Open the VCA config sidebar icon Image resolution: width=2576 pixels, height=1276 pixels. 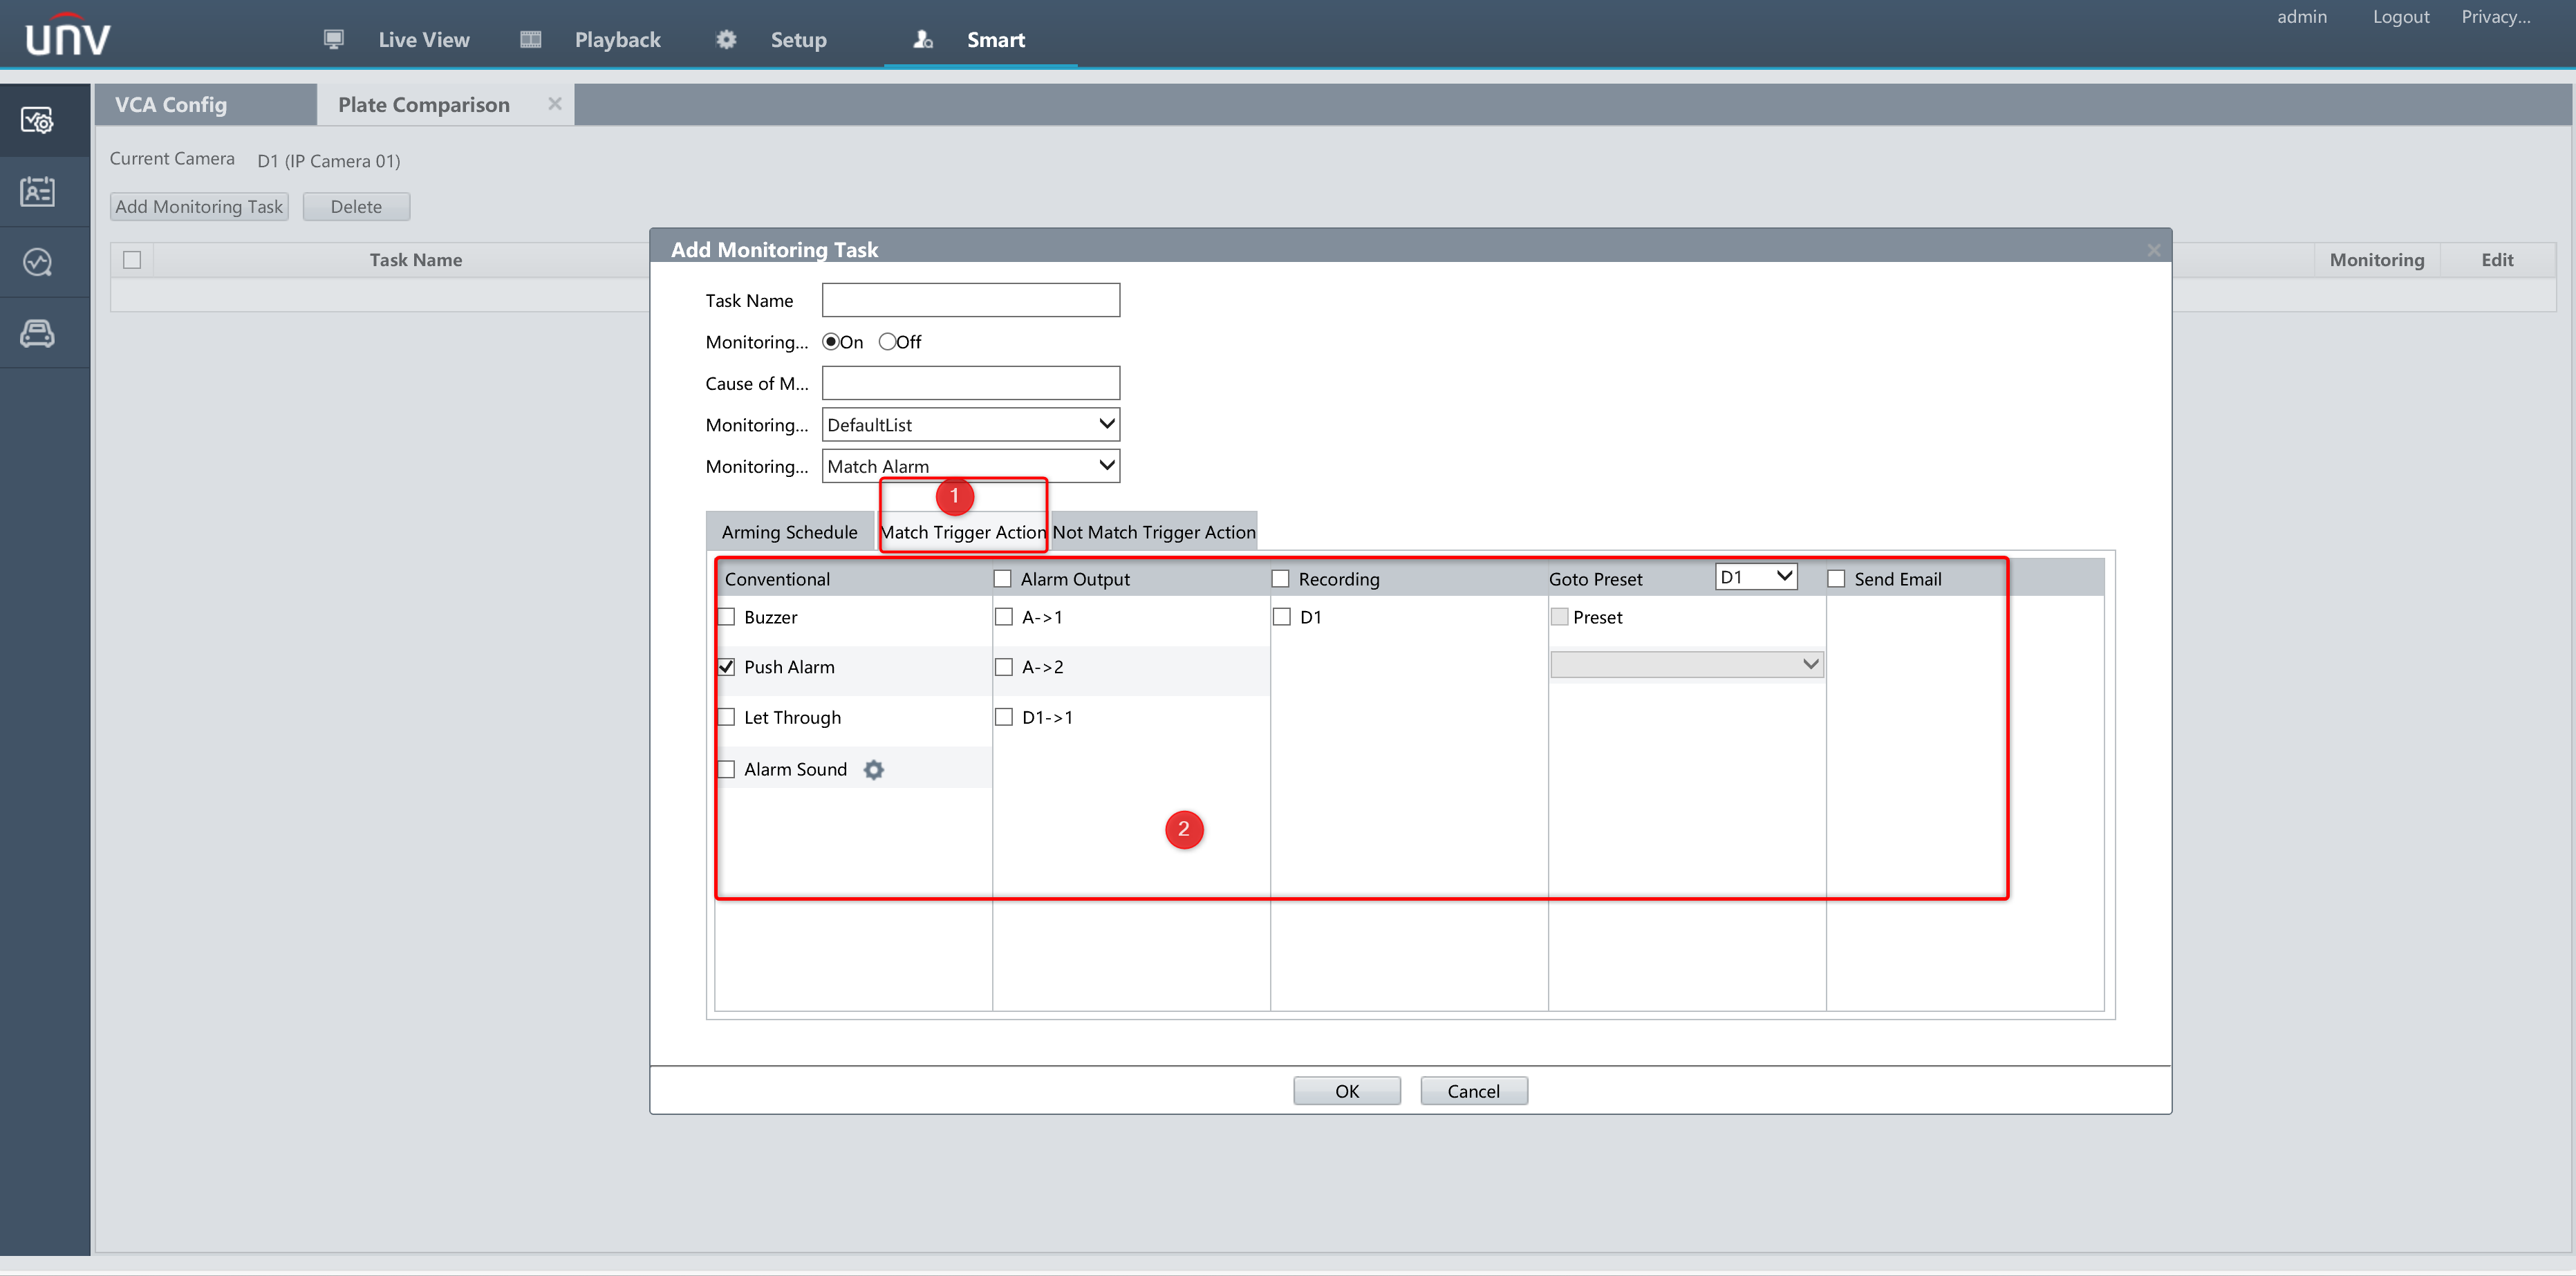37,121
